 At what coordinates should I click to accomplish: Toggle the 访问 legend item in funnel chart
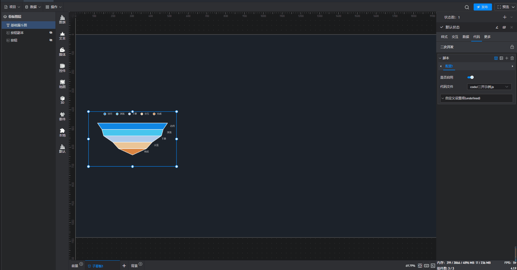pyautogui.click(x=108, y=114)
